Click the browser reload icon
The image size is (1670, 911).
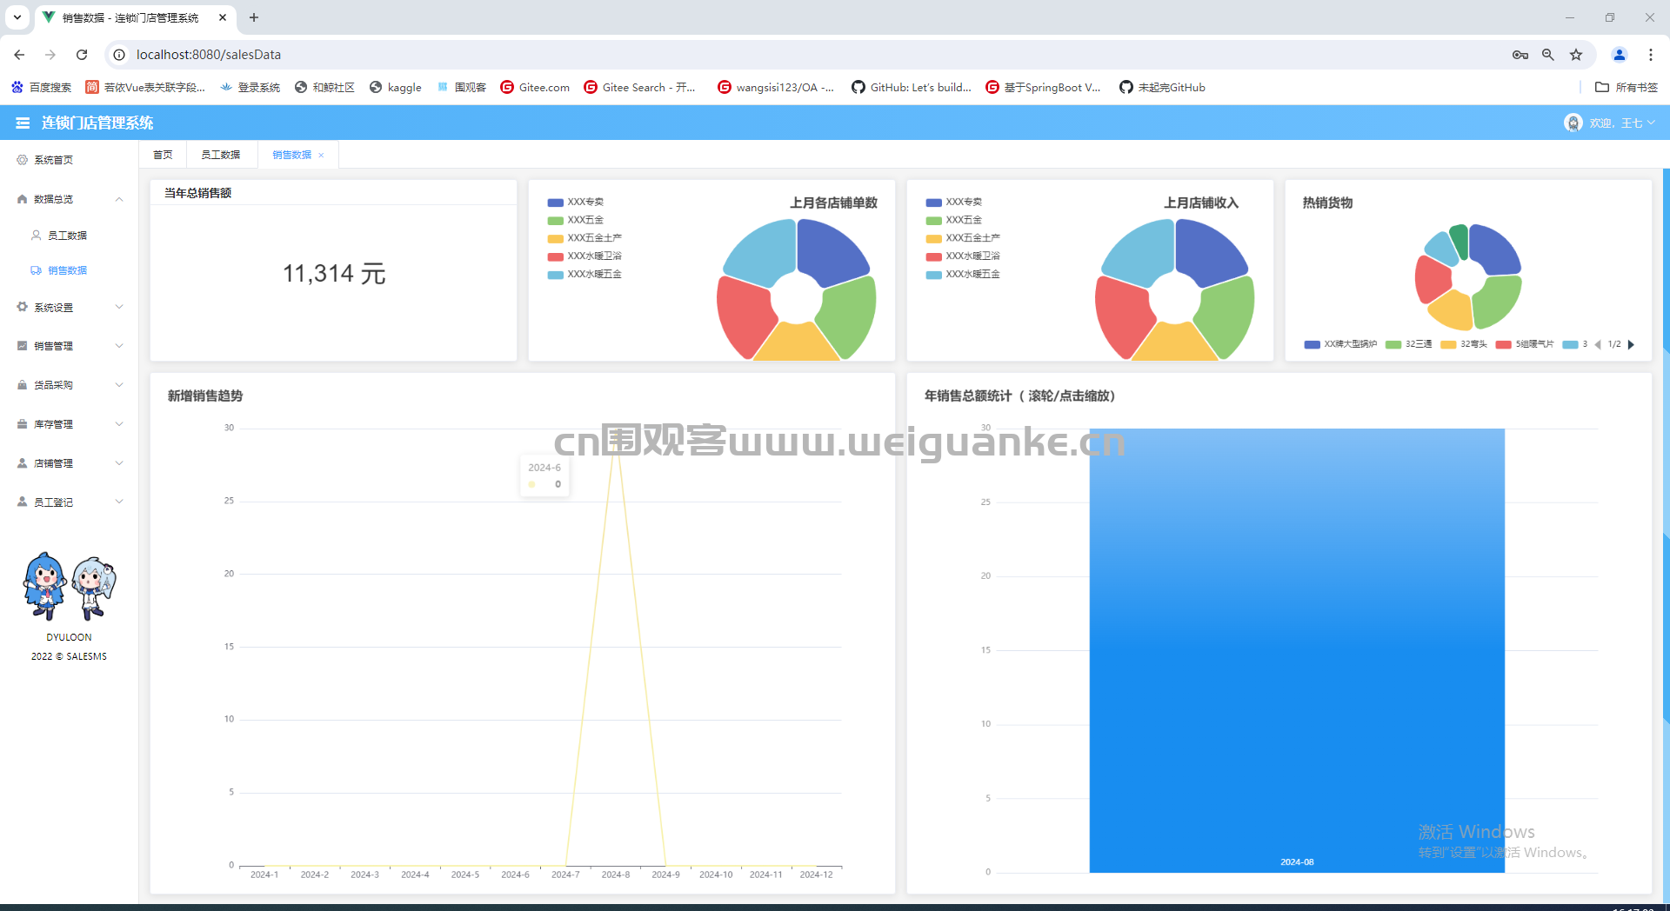pos(82,55)
